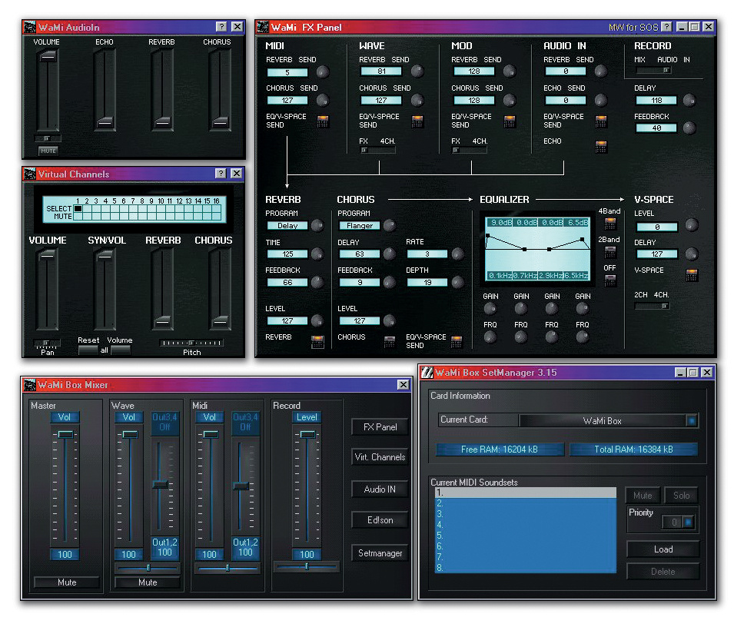Mute the Master channel in mixer
744x627 pixels.
(67, 582)
